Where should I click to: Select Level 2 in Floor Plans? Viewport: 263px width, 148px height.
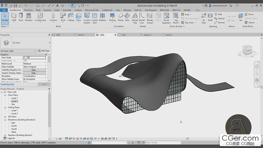pos(14,101)
